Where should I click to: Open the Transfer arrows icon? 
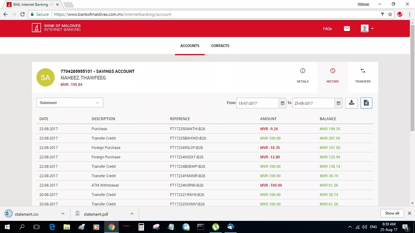tap(363, 71)
